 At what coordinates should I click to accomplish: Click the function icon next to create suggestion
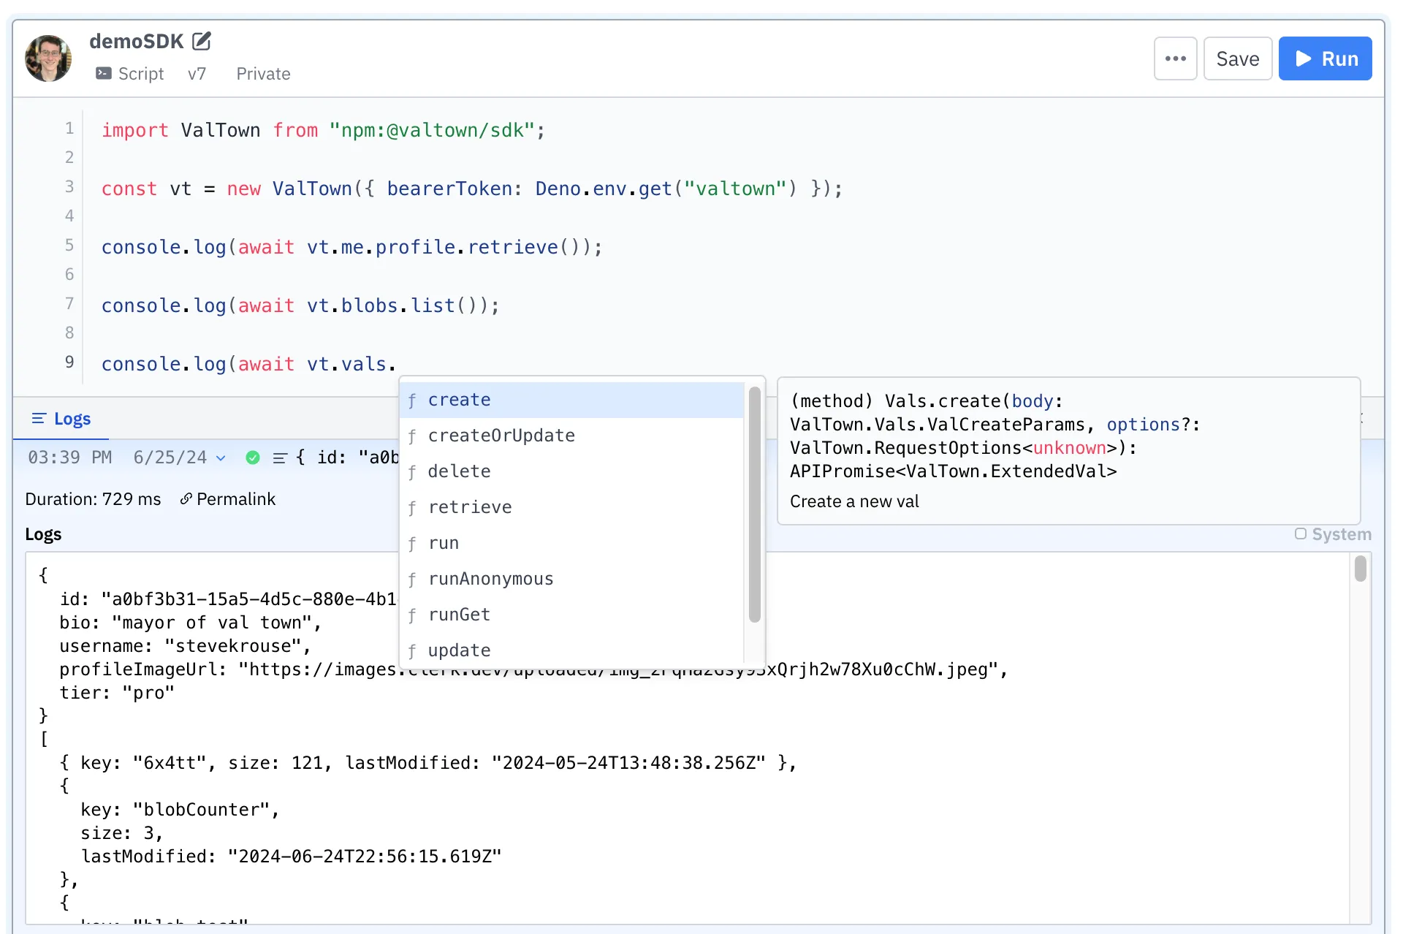point(414,401)
